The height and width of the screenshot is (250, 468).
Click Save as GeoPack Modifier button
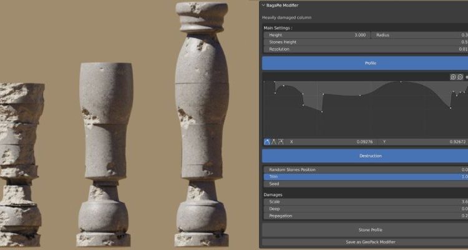tap(365, 242)
